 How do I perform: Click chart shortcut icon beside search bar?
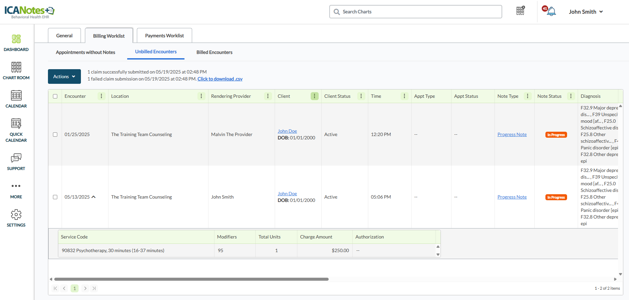pos(520,11)
